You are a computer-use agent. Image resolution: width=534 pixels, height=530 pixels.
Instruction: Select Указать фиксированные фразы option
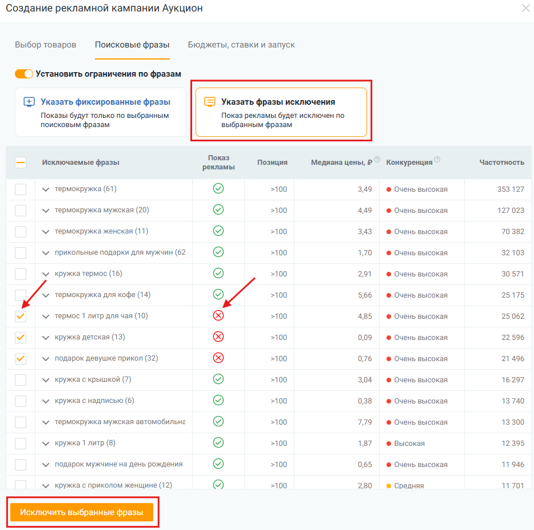[x=101, y=112]
